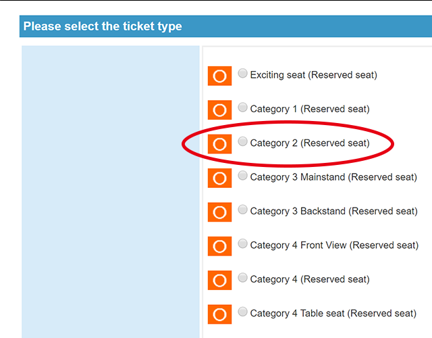Viewport: 432px width, 338px height.
Task: Click the orange icon beside Category 1
Action: click(x=219, y=110)
